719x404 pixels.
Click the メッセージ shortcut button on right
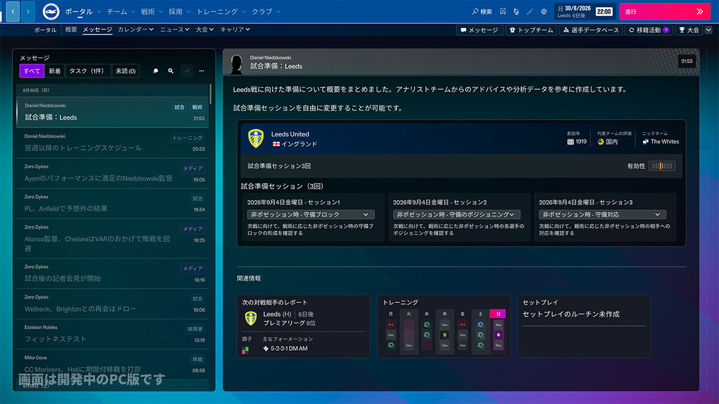click(479, 30)
